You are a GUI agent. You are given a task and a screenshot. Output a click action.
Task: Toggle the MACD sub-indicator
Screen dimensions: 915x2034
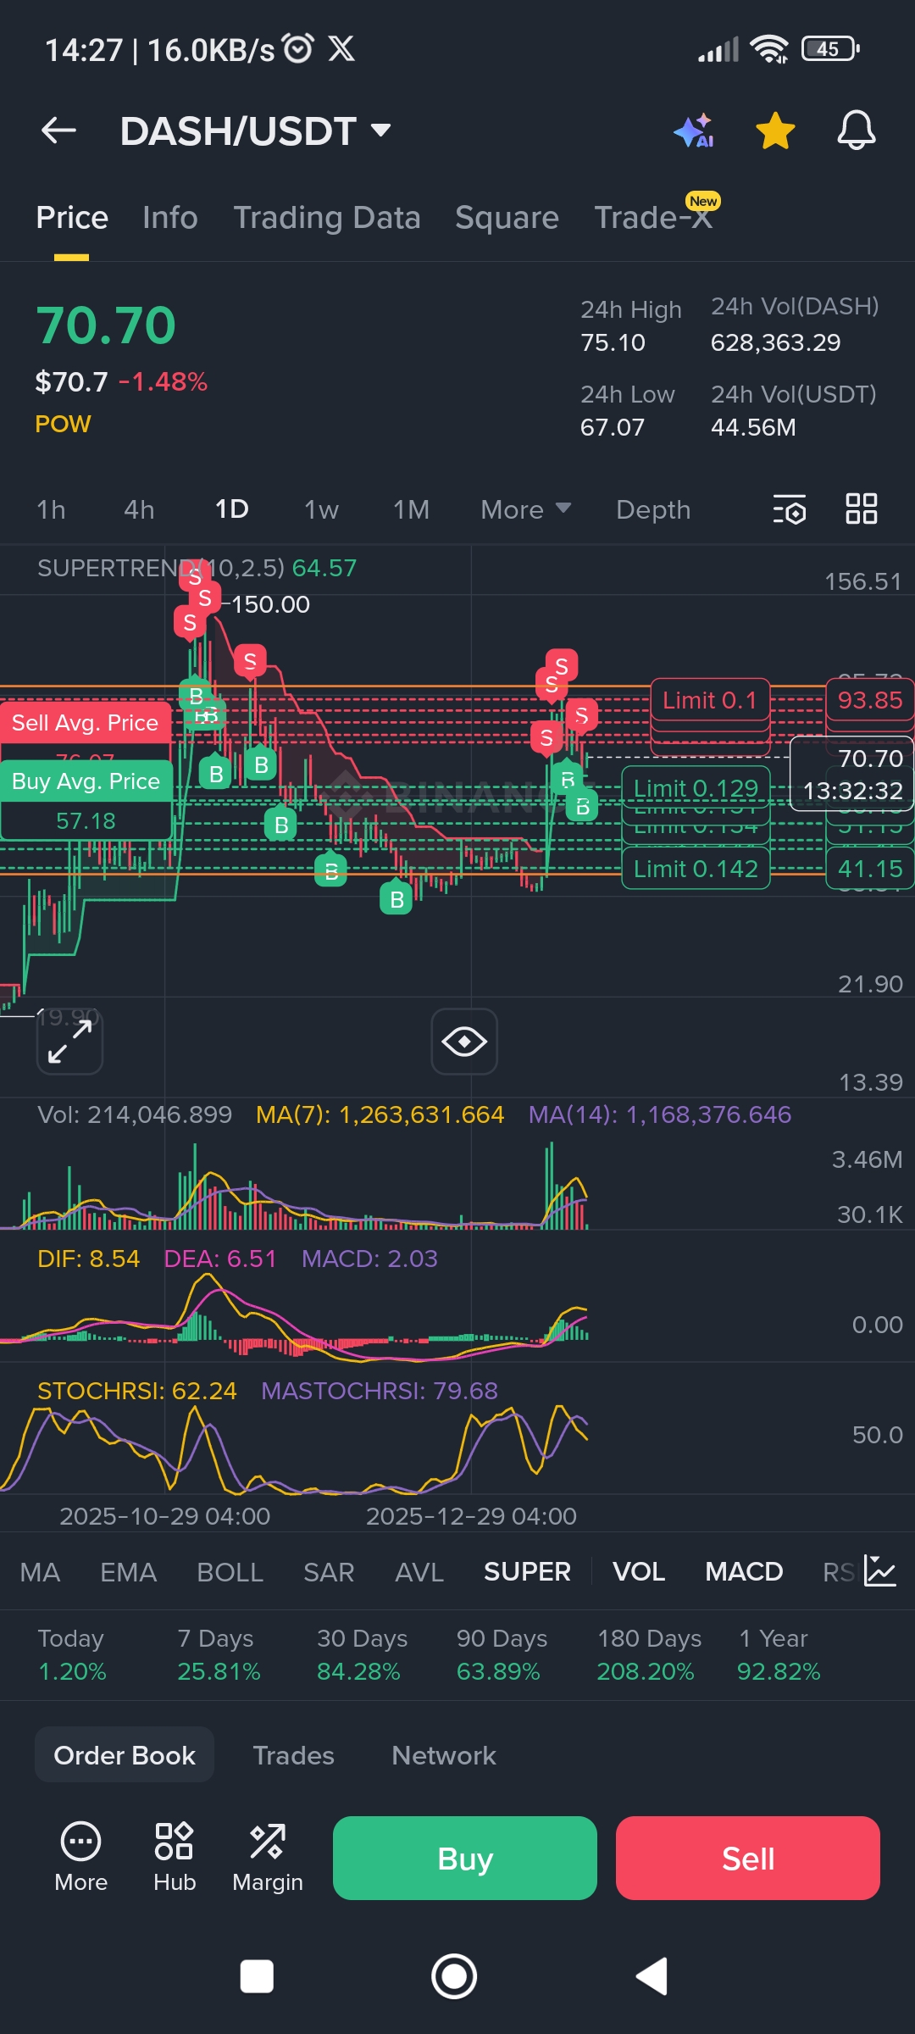pos(744,1572)
